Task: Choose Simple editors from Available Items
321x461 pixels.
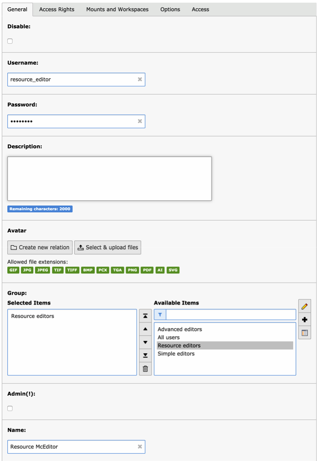Action: point(225,354)
